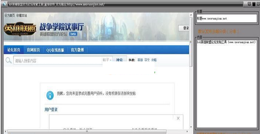
Task: Click the 收藏本站 link
Action: coord(21,16)
